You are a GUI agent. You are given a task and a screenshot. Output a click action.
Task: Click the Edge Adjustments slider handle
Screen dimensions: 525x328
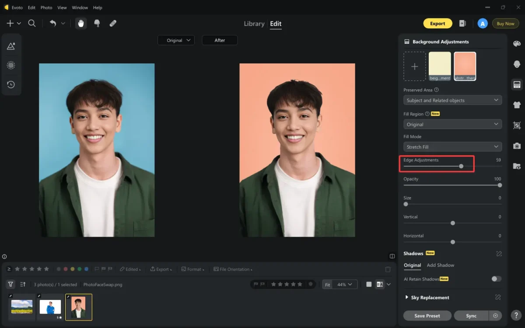coord(461,166)
